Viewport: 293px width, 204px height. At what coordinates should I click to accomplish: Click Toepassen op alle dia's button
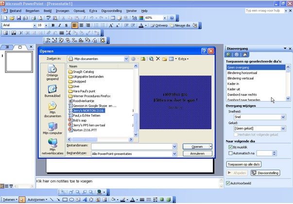244,164
